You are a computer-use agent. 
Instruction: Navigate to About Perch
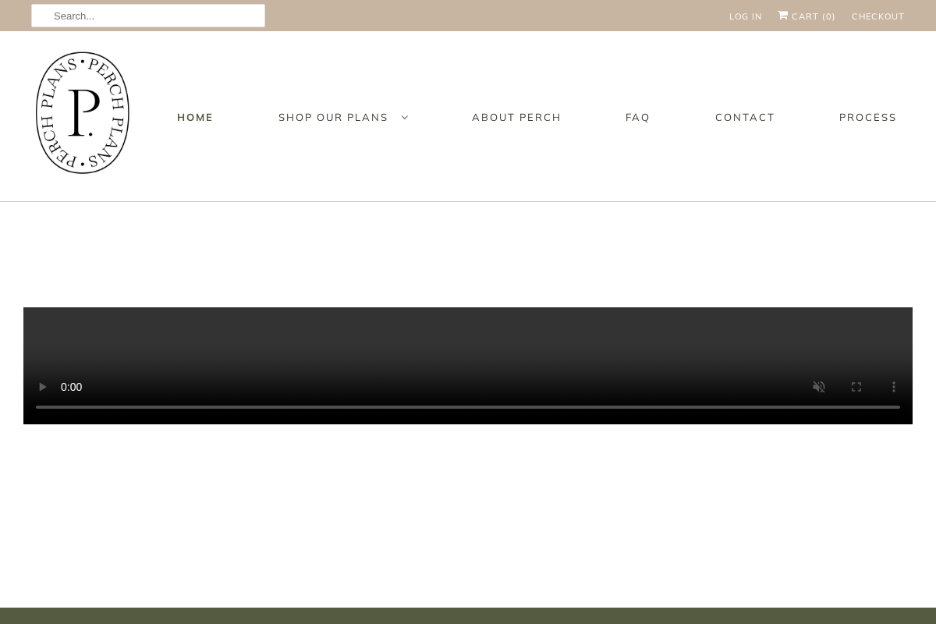[x=516, y=117]
